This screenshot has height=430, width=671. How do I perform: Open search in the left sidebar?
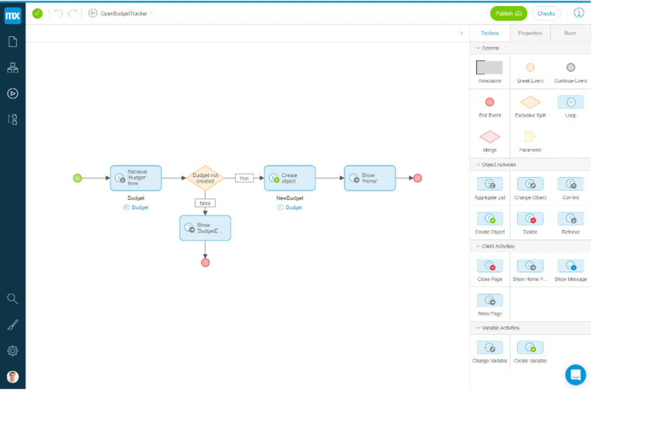[13, 299]
